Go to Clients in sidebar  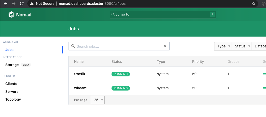pyautogui.click(x=11, y=84)
